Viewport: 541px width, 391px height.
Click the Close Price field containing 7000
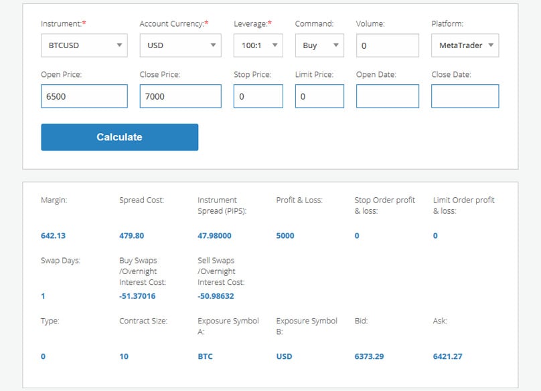click(181, 96)
